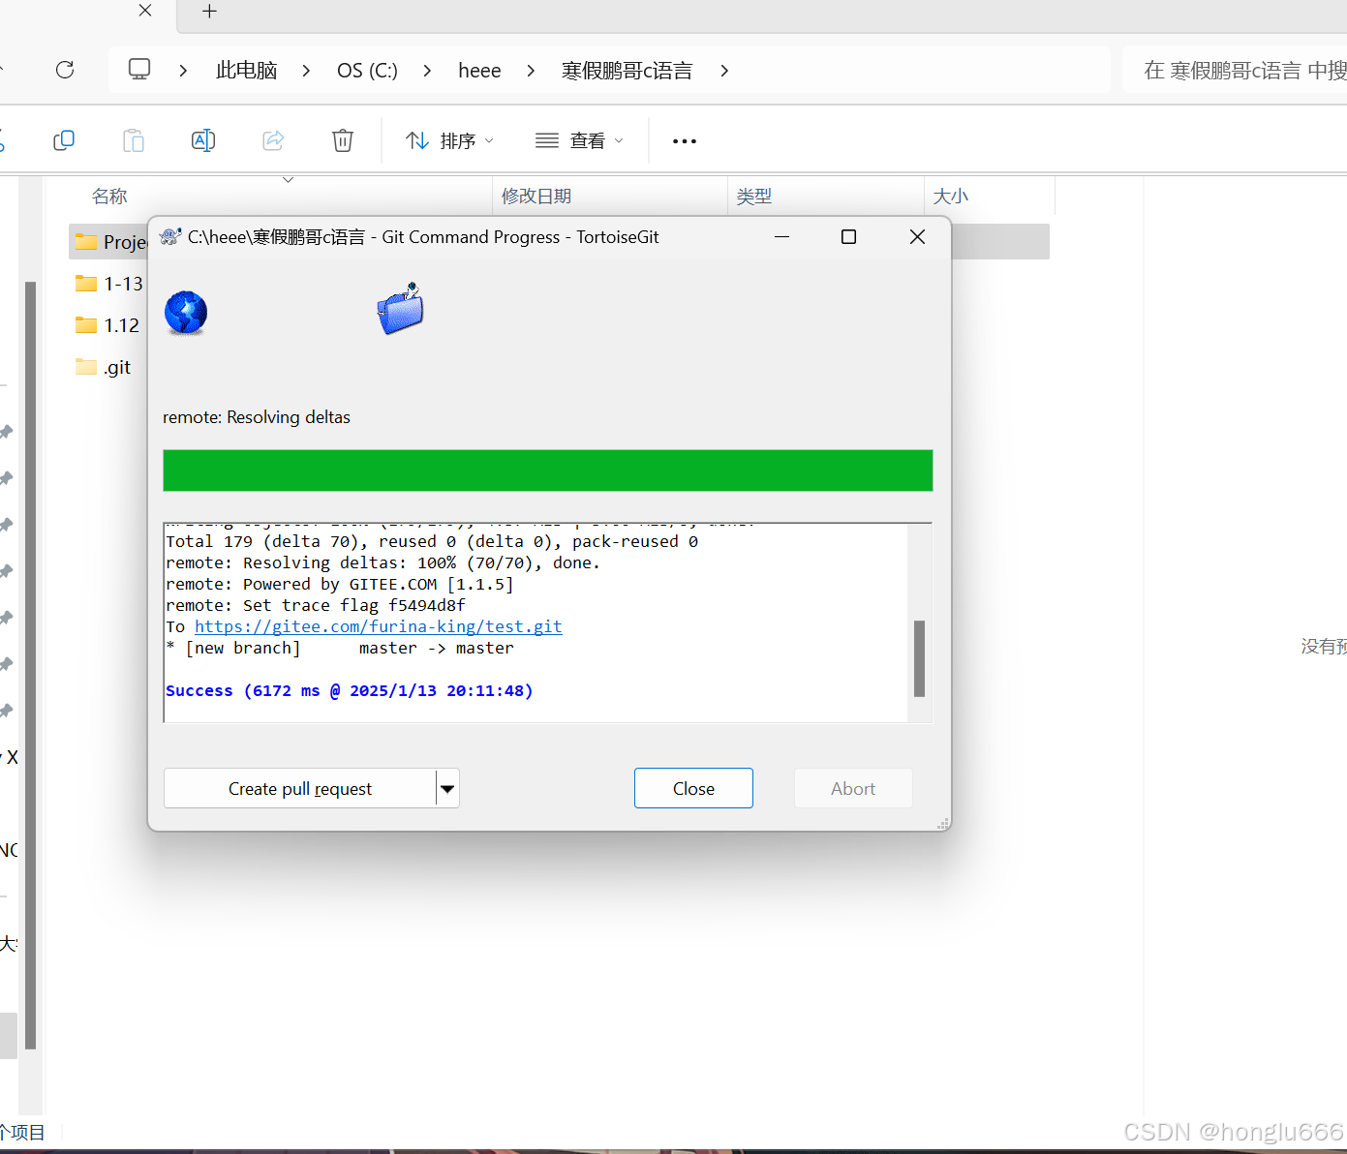
Task: Click 此电脑 in the address bar
Action: coord(247,71)
